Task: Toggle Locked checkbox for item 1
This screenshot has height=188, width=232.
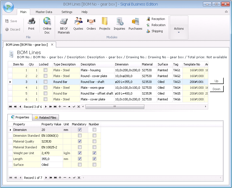Action: [45, 70]
